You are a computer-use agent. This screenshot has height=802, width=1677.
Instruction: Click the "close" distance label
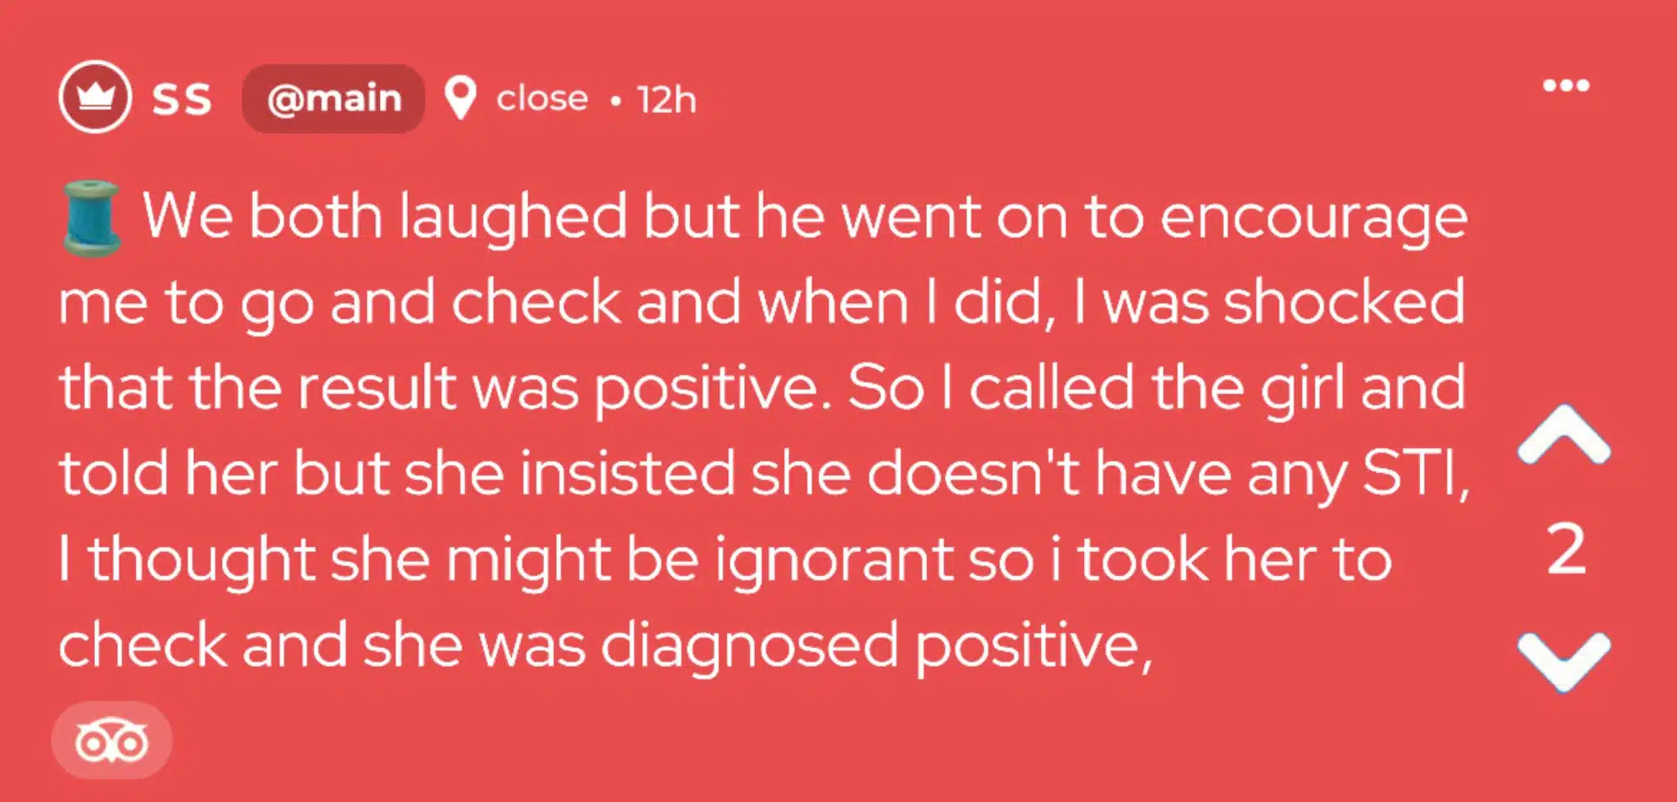click(x=542, y=99)
